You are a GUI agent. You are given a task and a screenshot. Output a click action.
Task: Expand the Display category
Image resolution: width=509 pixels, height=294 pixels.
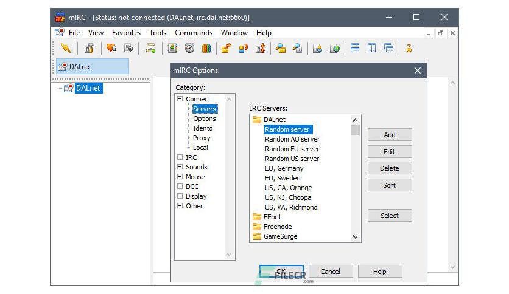180,196
